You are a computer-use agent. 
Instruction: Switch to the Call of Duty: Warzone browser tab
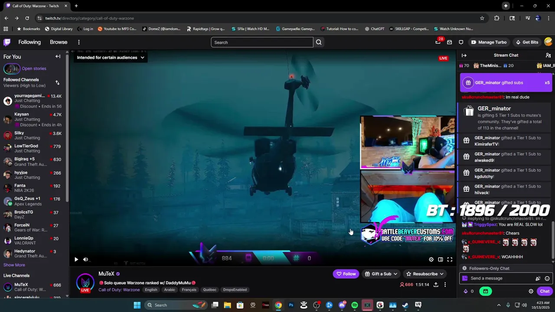point(36,6)
